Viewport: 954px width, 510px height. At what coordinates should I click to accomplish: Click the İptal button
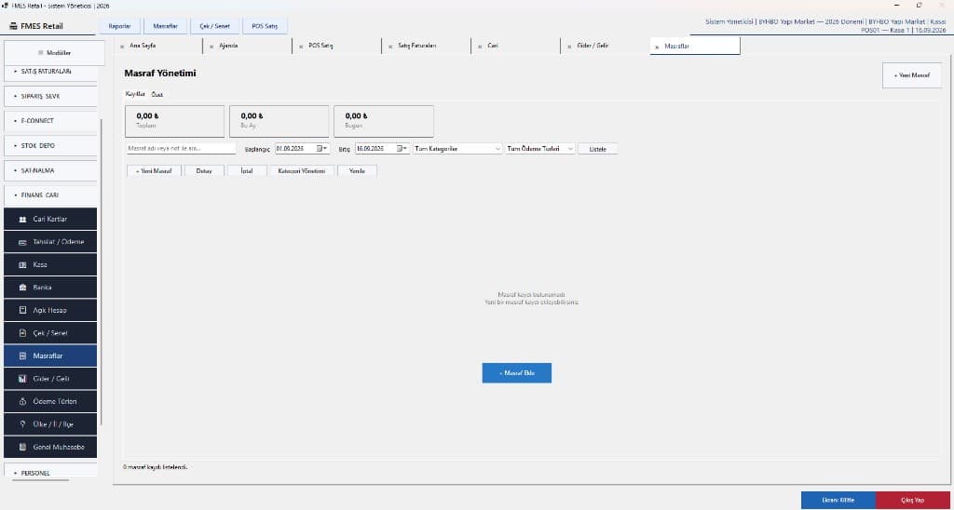(x=246, y=171)
